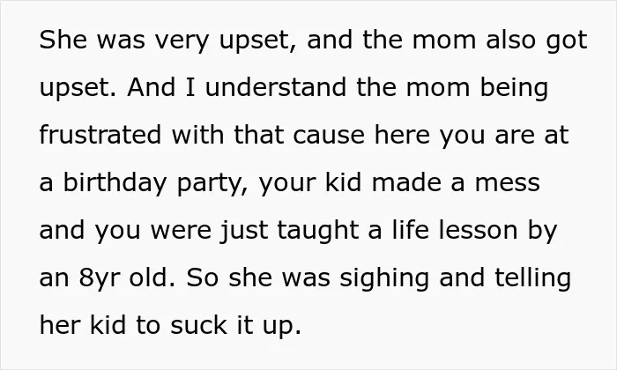
Task: Click the word 'mess' ending fourth line
Action: 508,183
